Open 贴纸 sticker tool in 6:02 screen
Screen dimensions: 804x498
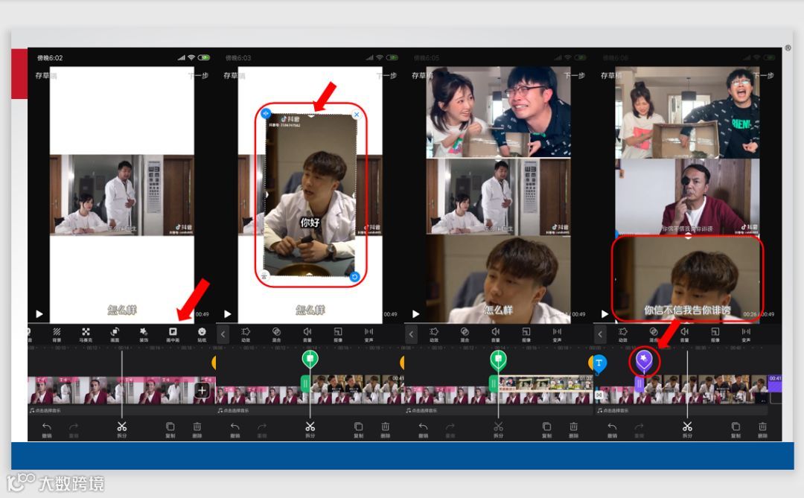(x=202, y=334)
